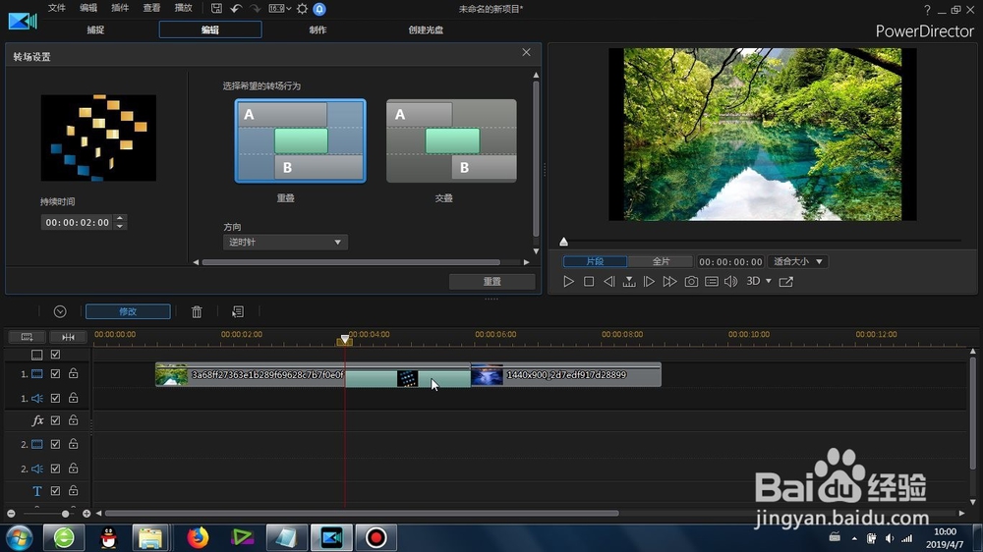Viewport: 983px width, 552px height.
Task: Click the 重置 button
Action: point(492,281)
